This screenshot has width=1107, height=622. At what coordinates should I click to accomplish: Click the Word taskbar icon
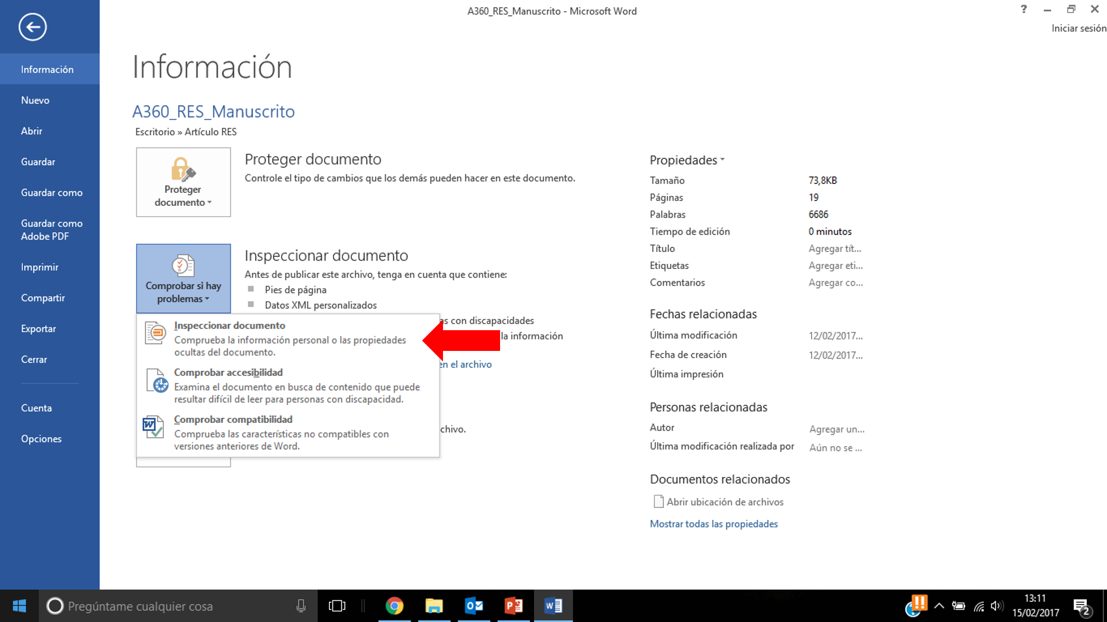[x=553, y=605]
